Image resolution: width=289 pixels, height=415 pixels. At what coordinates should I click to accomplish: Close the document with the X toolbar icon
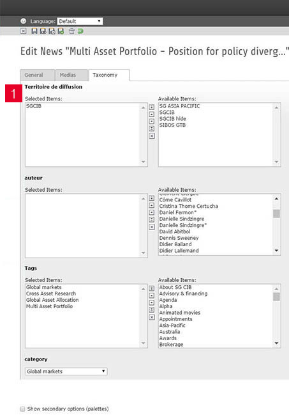coord(24,31)
